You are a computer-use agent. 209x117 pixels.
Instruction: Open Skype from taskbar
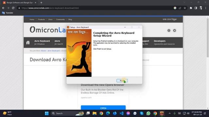click(142, 113)
